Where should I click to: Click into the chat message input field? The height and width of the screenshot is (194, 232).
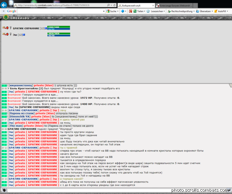(117, 190)
